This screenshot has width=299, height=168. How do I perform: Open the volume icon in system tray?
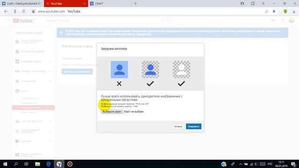256,164
